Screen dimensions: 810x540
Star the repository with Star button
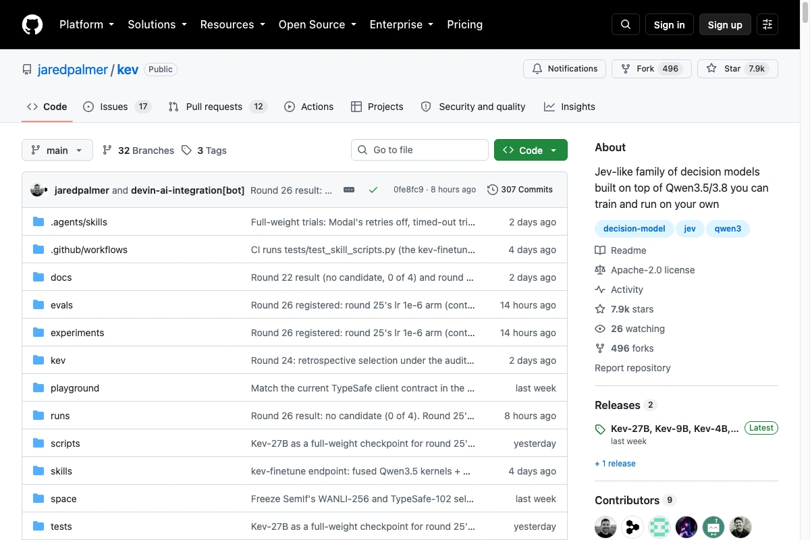pos(738,69)
